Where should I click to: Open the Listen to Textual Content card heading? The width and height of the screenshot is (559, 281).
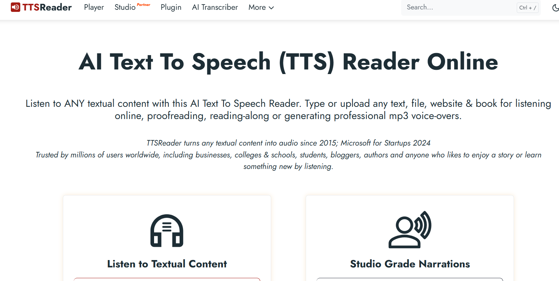coord(167,264)
